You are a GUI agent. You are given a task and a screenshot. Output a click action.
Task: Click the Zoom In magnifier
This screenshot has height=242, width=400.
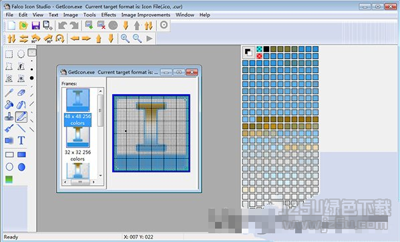click(x=125, y=39)
